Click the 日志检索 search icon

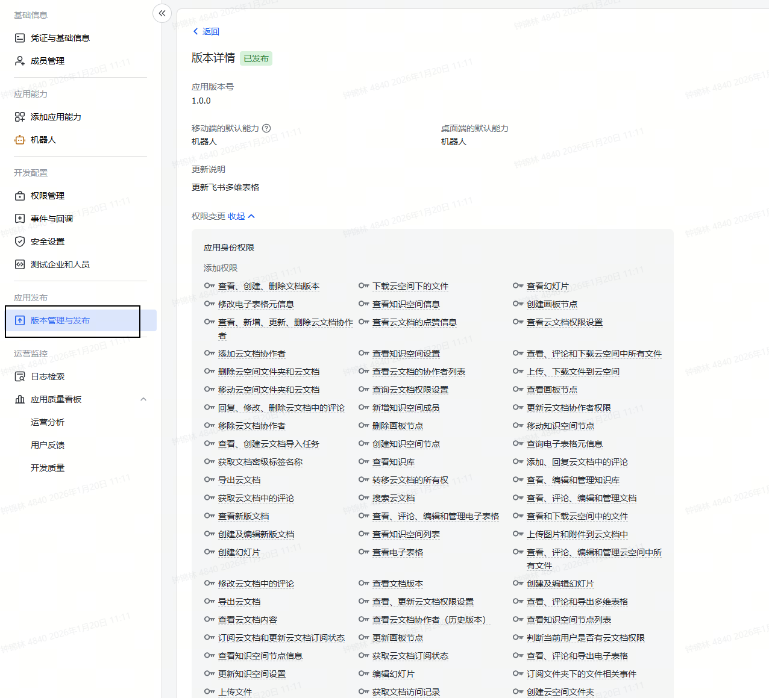20,376
